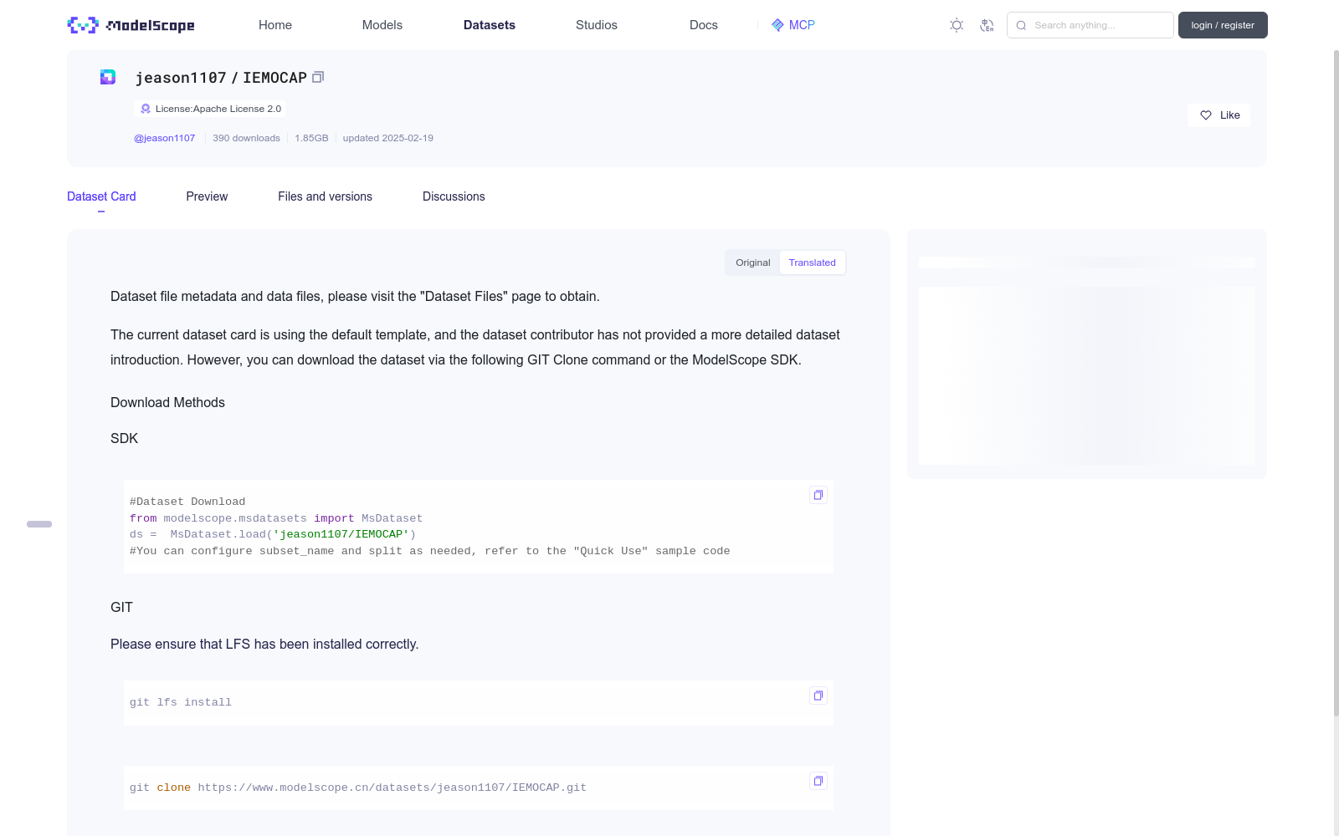This screenshot has width=1339, height=836.
Task: Click the dataset avatar icon
Action: (108, 77)
